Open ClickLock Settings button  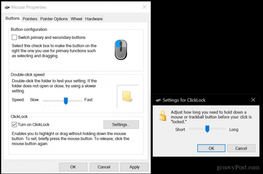(121, 124)
